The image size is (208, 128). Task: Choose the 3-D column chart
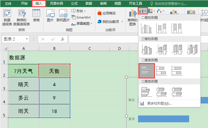(192, 50)
